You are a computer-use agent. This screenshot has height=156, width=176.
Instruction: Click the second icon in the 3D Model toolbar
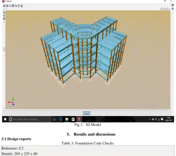7,6
